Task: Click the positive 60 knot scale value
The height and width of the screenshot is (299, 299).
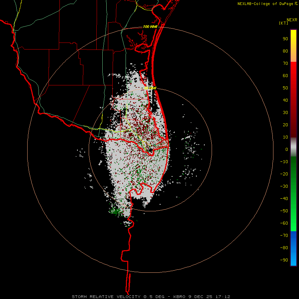Action: [285, 75]
